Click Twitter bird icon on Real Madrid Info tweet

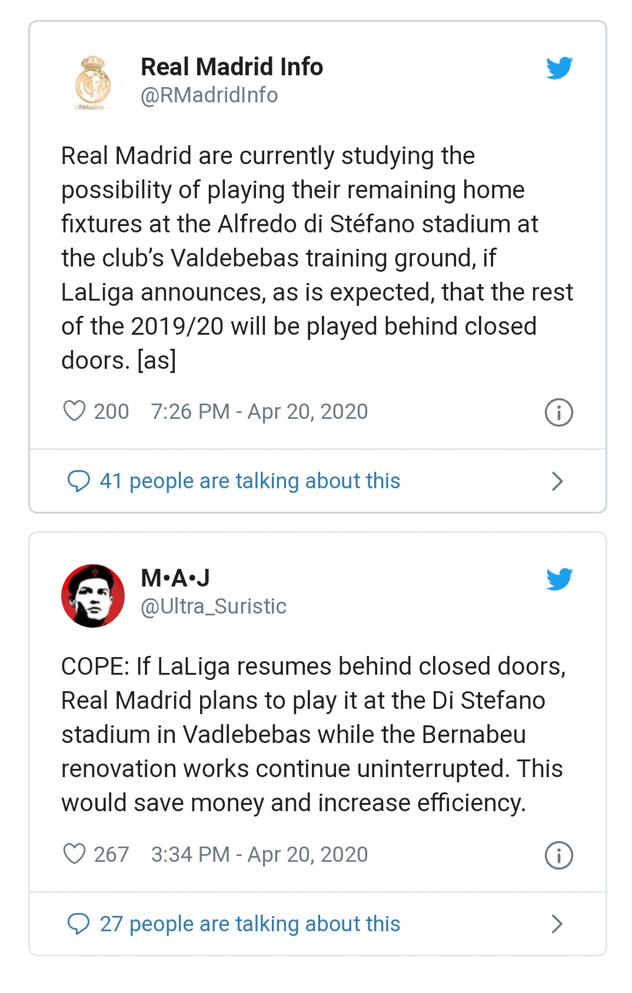pyautogui.click(x=558, y=68)
